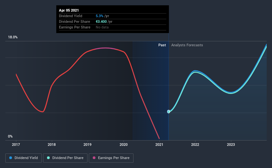The image size is (272, 168).
Task: Click the 2022 x-axis label
Action: click(195, 145)
